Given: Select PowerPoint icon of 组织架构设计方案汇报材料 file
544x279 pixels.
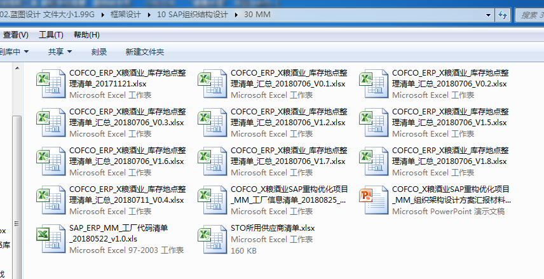Looking at the screenshot, I should (x=374, y=200).
